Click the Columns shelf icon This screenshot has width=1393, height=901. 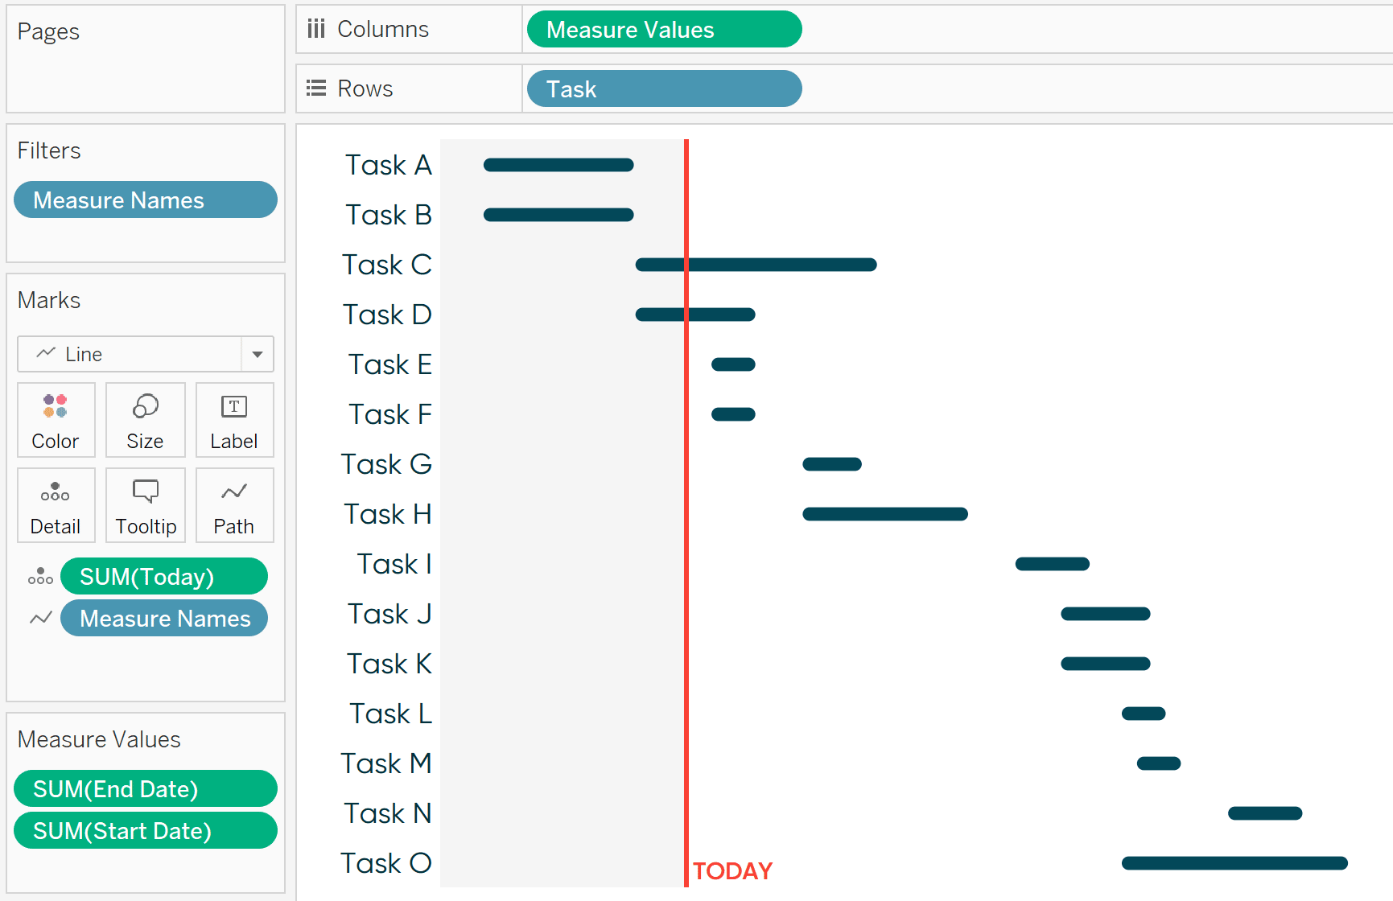pos(316,28)
